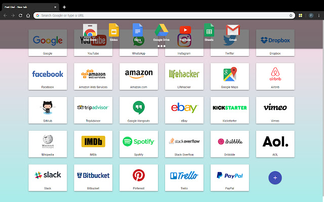The image size is (324, 202).
Task: Open the PayPal dial tile
Action: point(230,178)
